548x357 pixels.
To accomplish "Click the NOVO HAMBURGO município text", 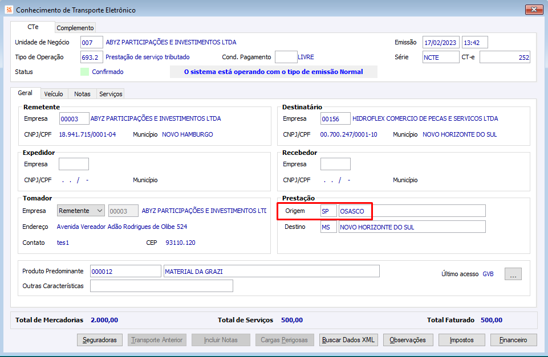I will pos(188,134).
